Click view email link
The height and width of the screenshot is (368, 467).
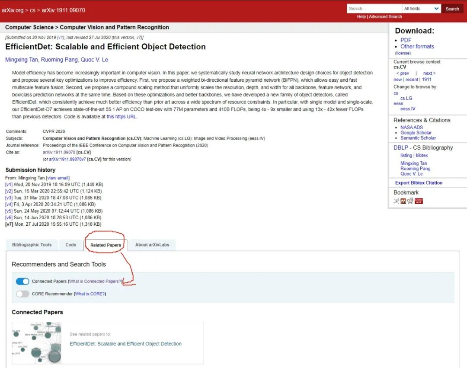(x=58, y=178)
